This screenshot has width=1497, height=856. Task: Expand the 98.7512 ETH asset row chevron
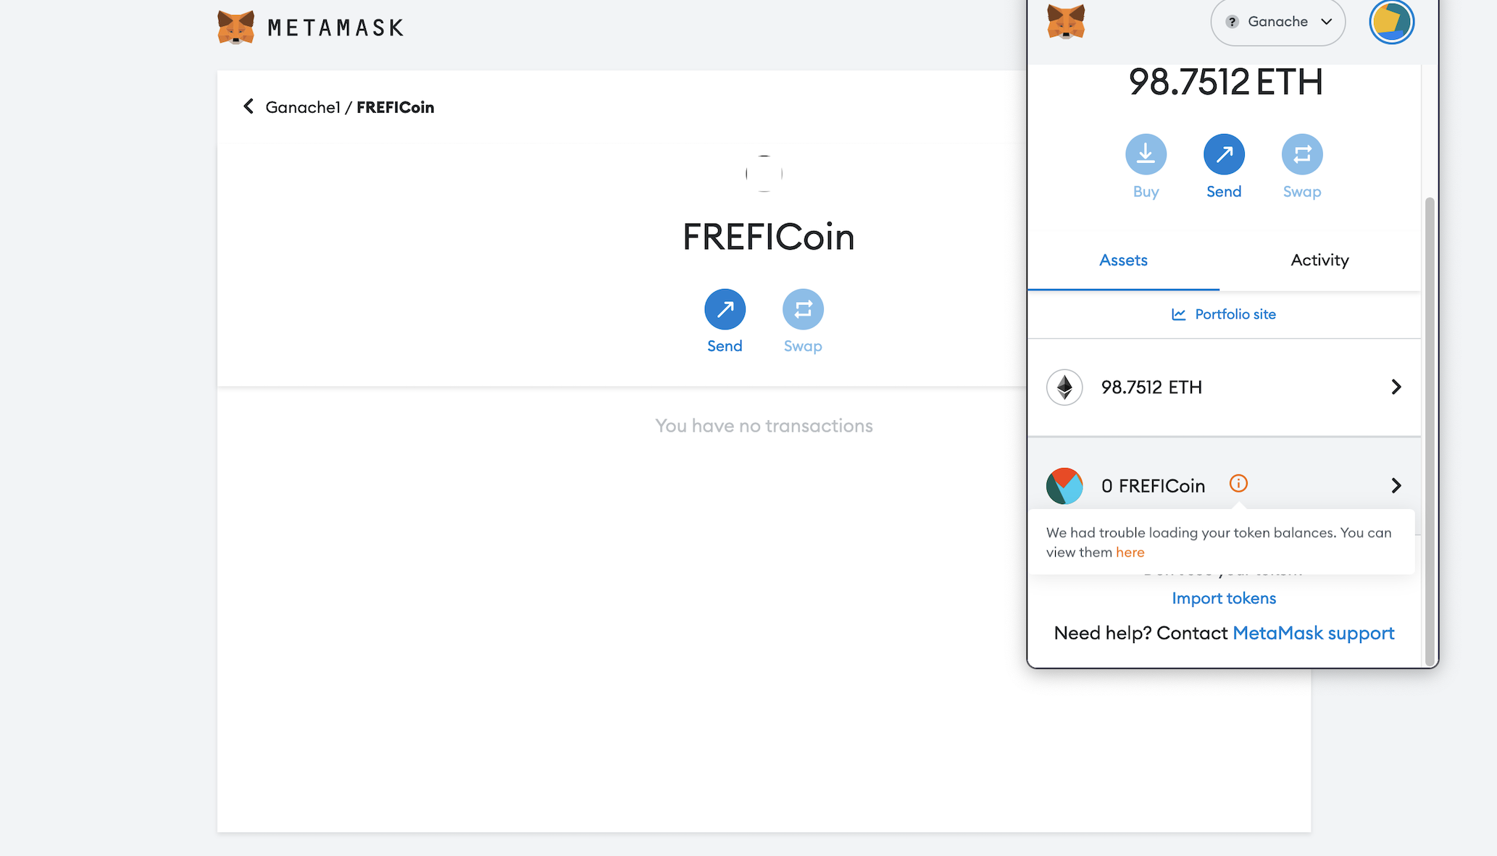1396,387
